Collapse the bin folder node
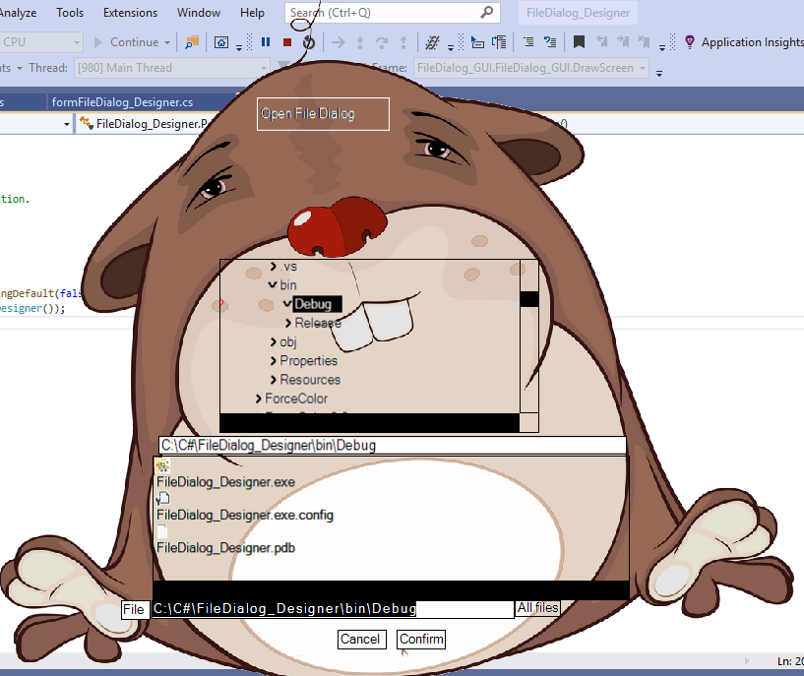804x676 pixels. [273, 285]
